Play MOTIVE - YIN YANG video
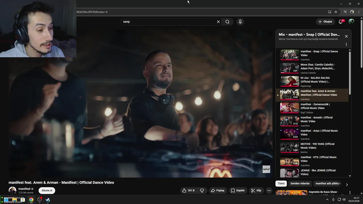363x204 pixels. pos(312,148)
